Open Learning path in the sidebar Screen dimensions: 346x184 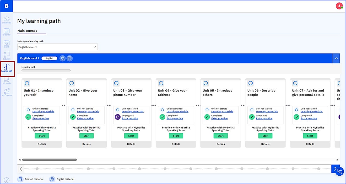coord(7,69)
